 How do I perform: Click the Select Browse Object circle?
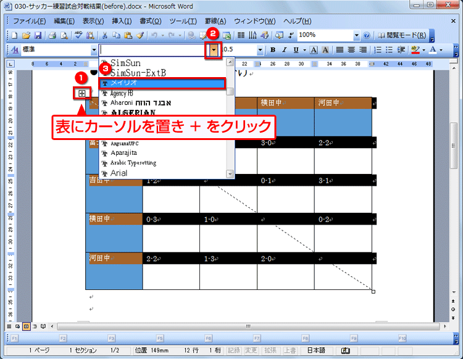453,310
